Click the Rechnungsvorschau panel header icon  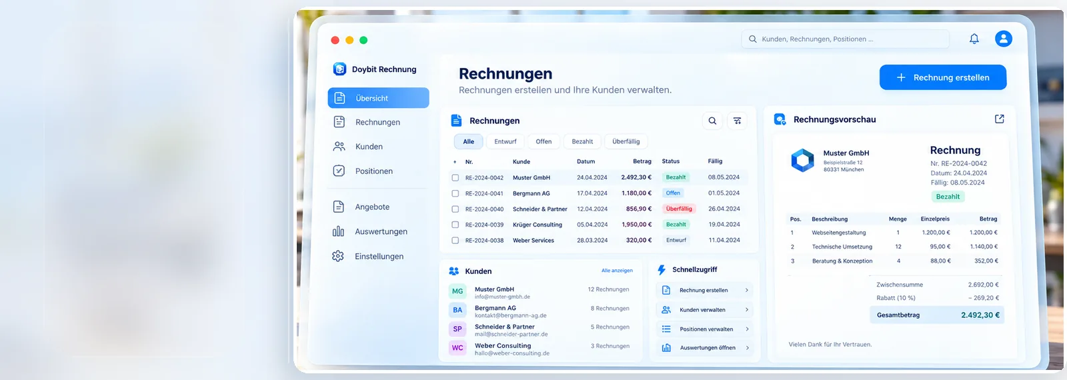tap(780, 119)
